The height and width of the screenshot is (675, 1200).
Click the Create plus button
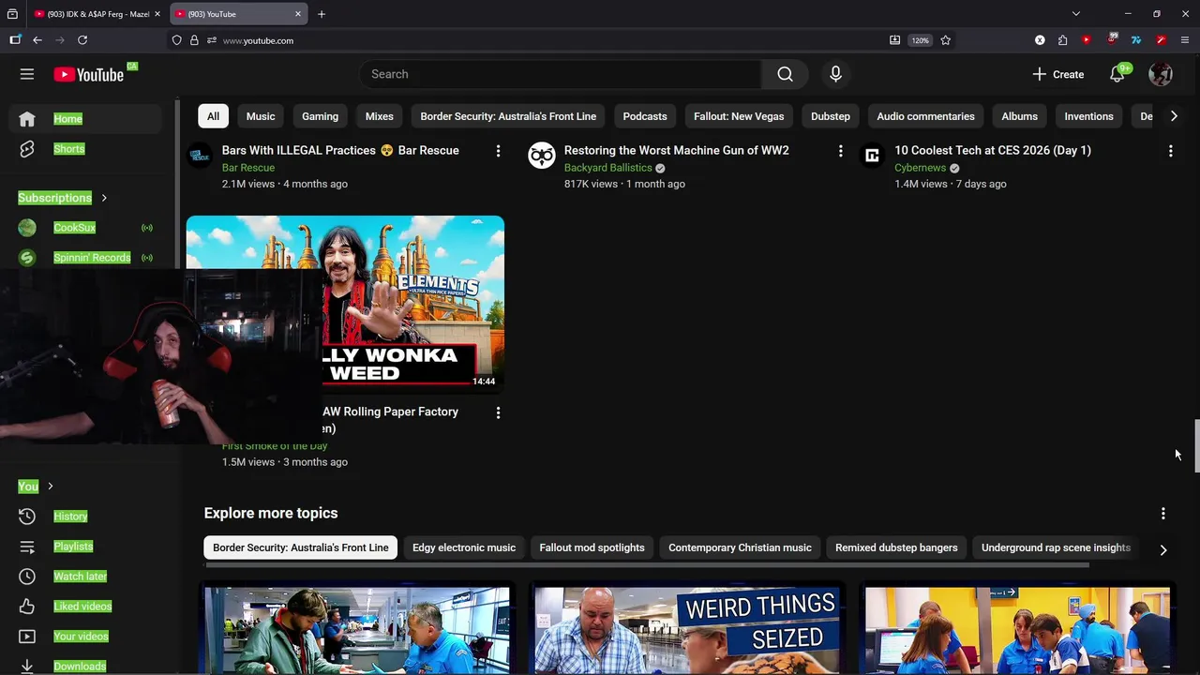[x=1058, y=74]
